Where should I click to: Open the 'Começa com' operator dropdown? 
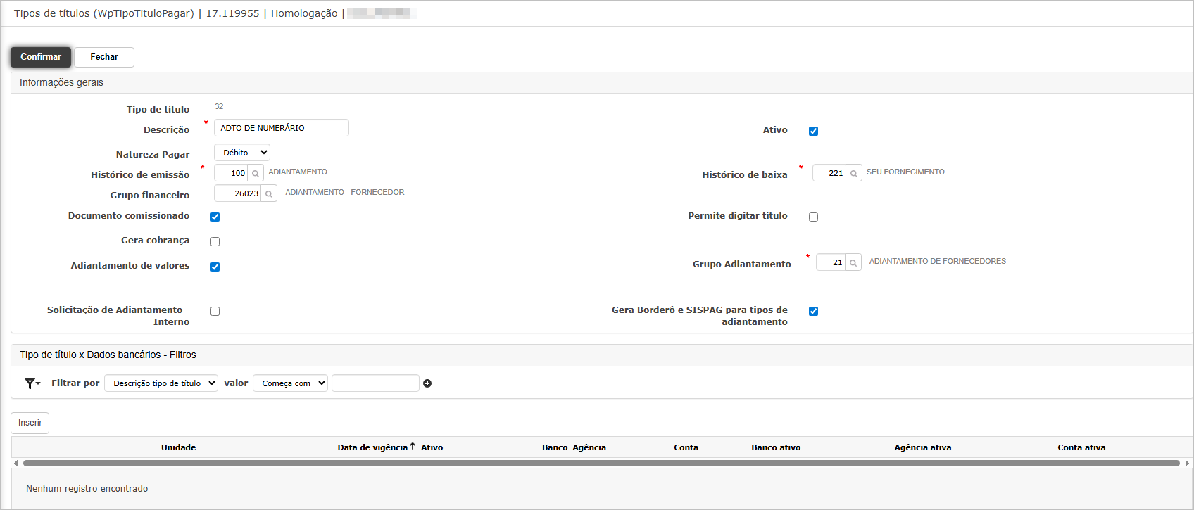click(x=290, y=383)
